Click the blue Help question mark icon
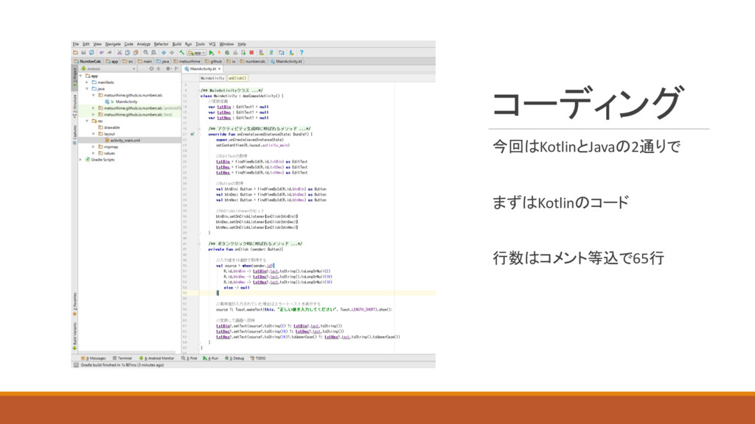This screenshot has width=755, height=424. tap(302, 52)
